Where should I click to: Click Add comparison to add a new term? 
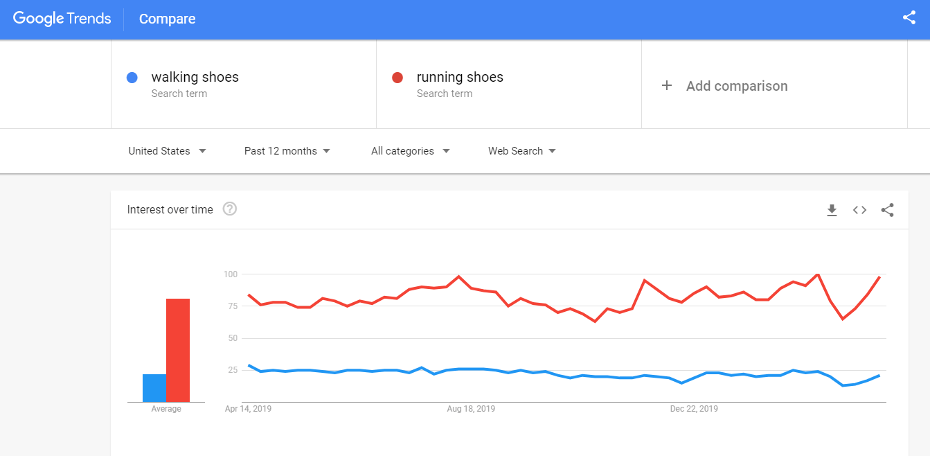736,85
